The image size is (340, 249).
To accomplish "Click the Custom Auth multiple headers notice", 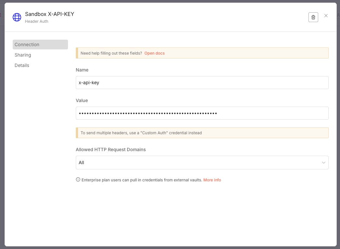I will (x=141, y=133).
